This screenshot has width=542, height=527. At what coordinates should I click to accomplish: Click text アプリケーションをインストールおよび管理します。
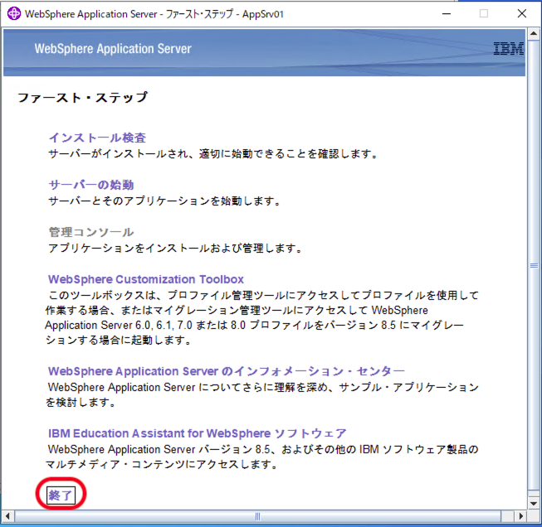pos(176,248)
